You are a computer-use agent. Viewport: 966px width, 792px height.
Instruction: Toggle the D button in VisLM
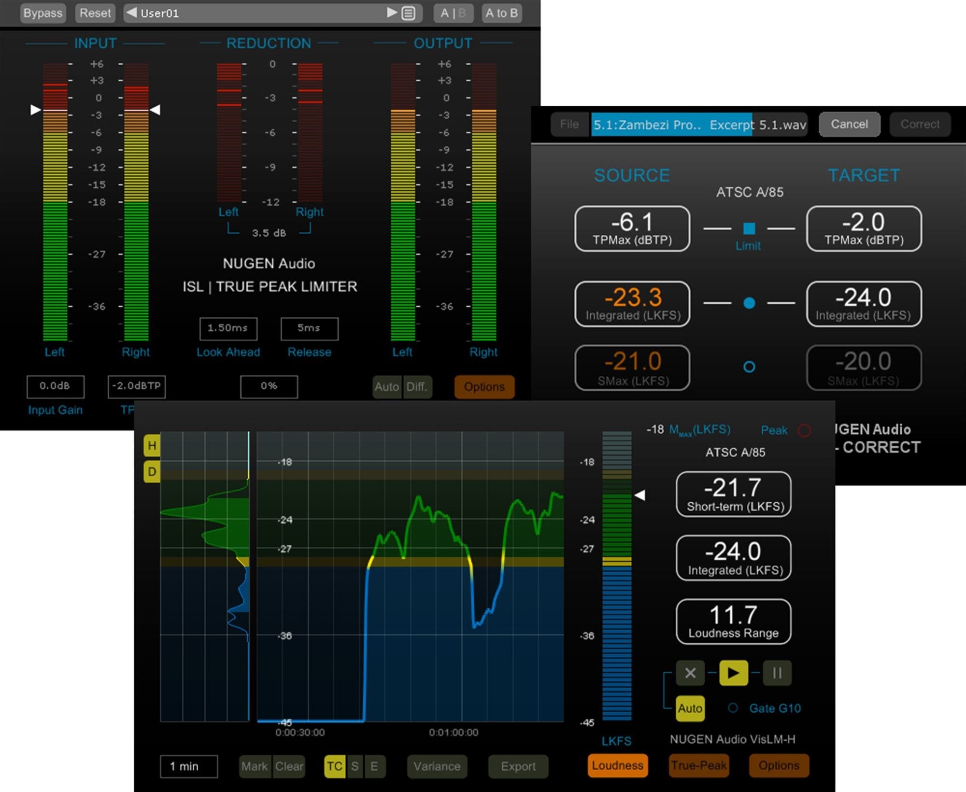coord(152,472)
